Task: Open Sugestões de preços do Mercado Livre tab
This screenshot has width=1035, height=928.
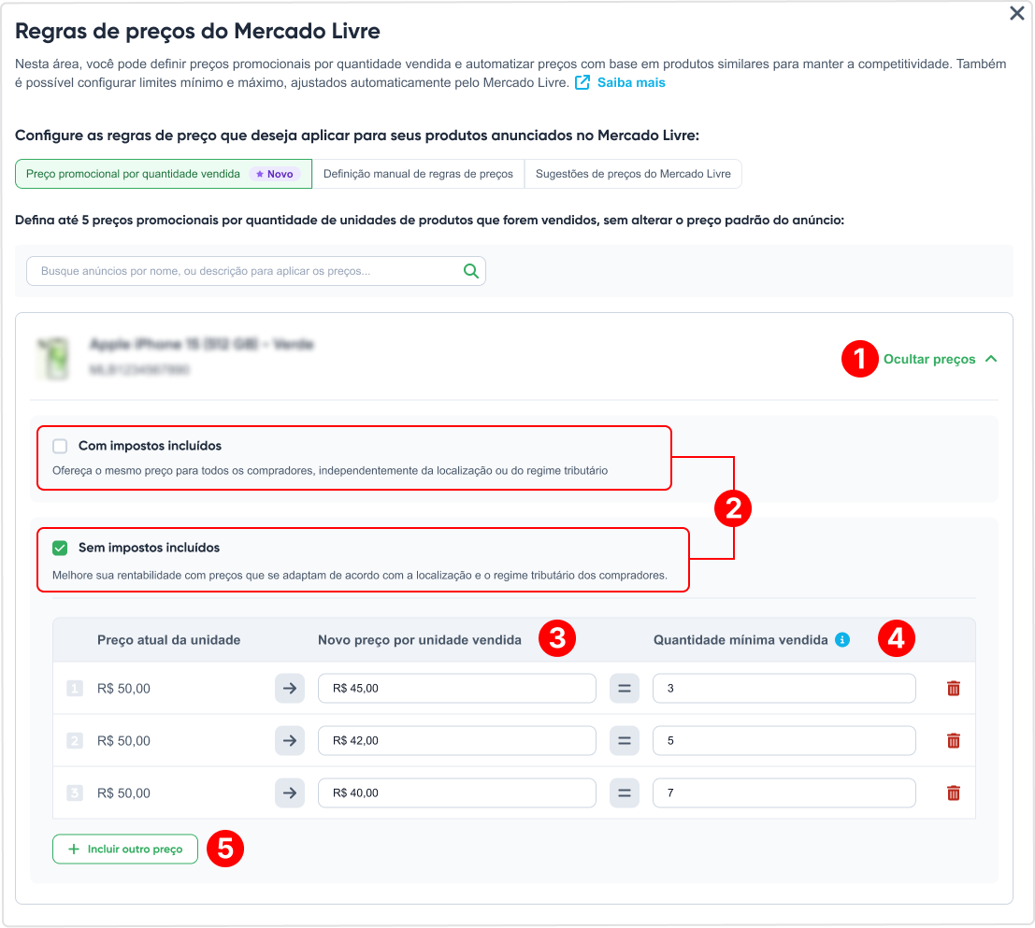Action: click(x=633, y=174)
